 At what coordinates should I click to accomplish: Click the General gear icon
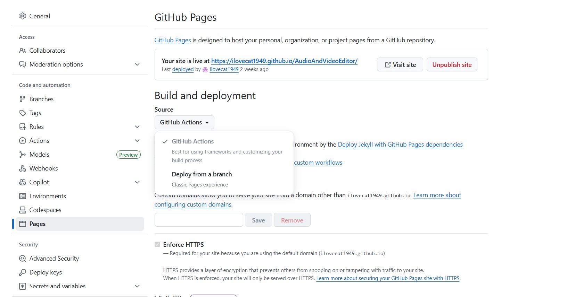pos(23,16)
